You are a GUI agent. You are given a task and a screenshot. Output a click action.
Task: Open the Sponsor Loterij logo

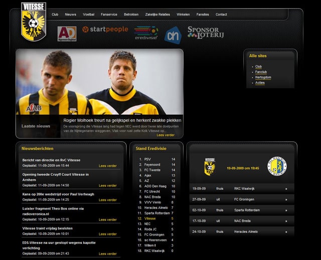click(x=206, y=33)
